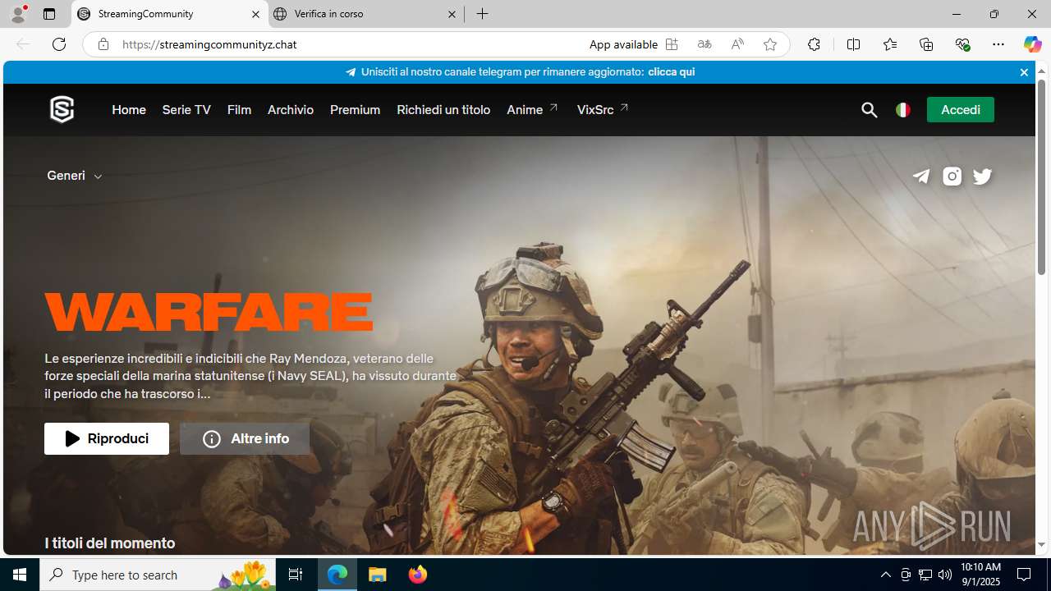Viewport: 1051px width, 591px height.
Task: Click the App available install icon
Action: (x=672, y=44)
